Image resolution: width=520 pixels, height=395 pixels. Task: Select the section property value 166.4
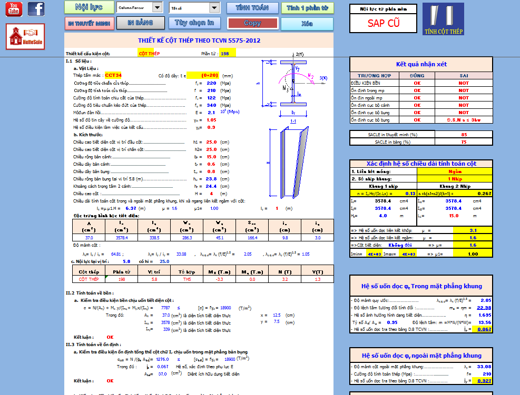(x=252, y=238)
